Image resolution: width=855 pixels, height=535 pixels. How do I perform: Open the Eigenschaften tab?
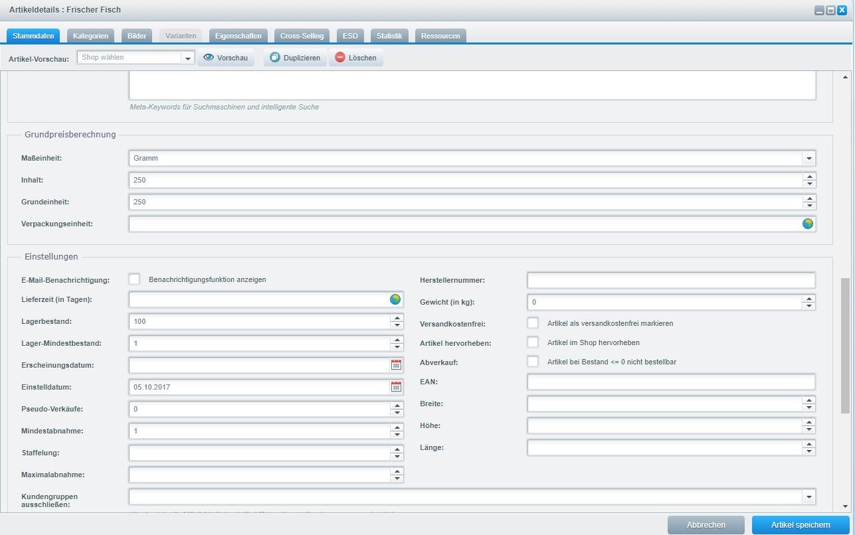[238, 36]
